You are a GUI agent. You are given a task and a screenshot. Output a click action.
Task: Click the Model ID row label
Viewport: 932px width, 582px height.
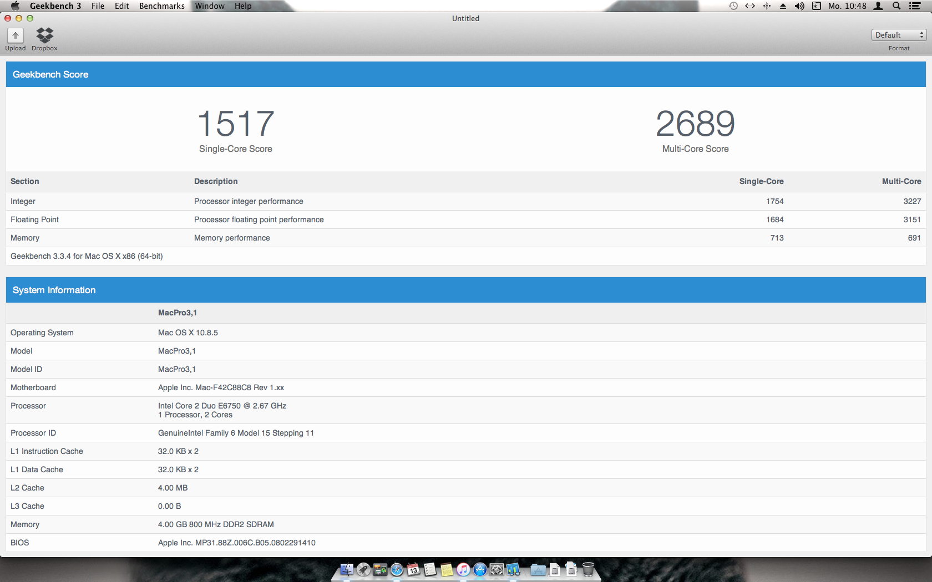(26, 369)
